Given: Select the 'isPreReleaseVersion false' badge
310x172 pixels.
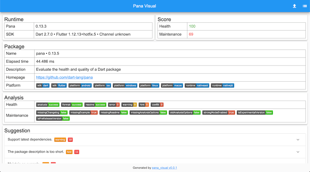Looking at the screenshot, I should click(53, 119).
